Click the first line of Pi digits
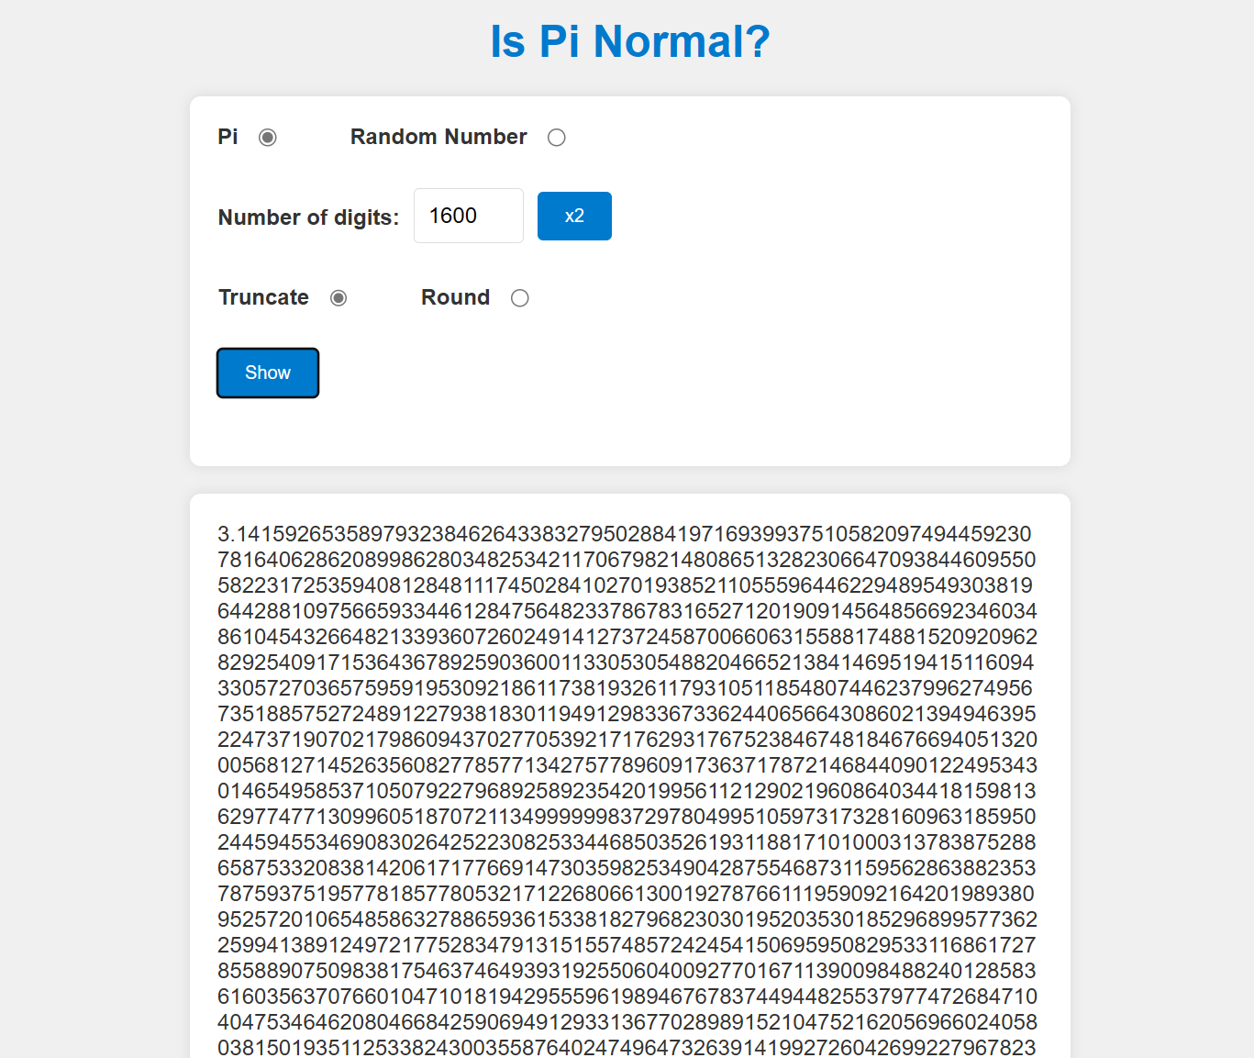1254x1058 pixels. (x=625, y=533)
